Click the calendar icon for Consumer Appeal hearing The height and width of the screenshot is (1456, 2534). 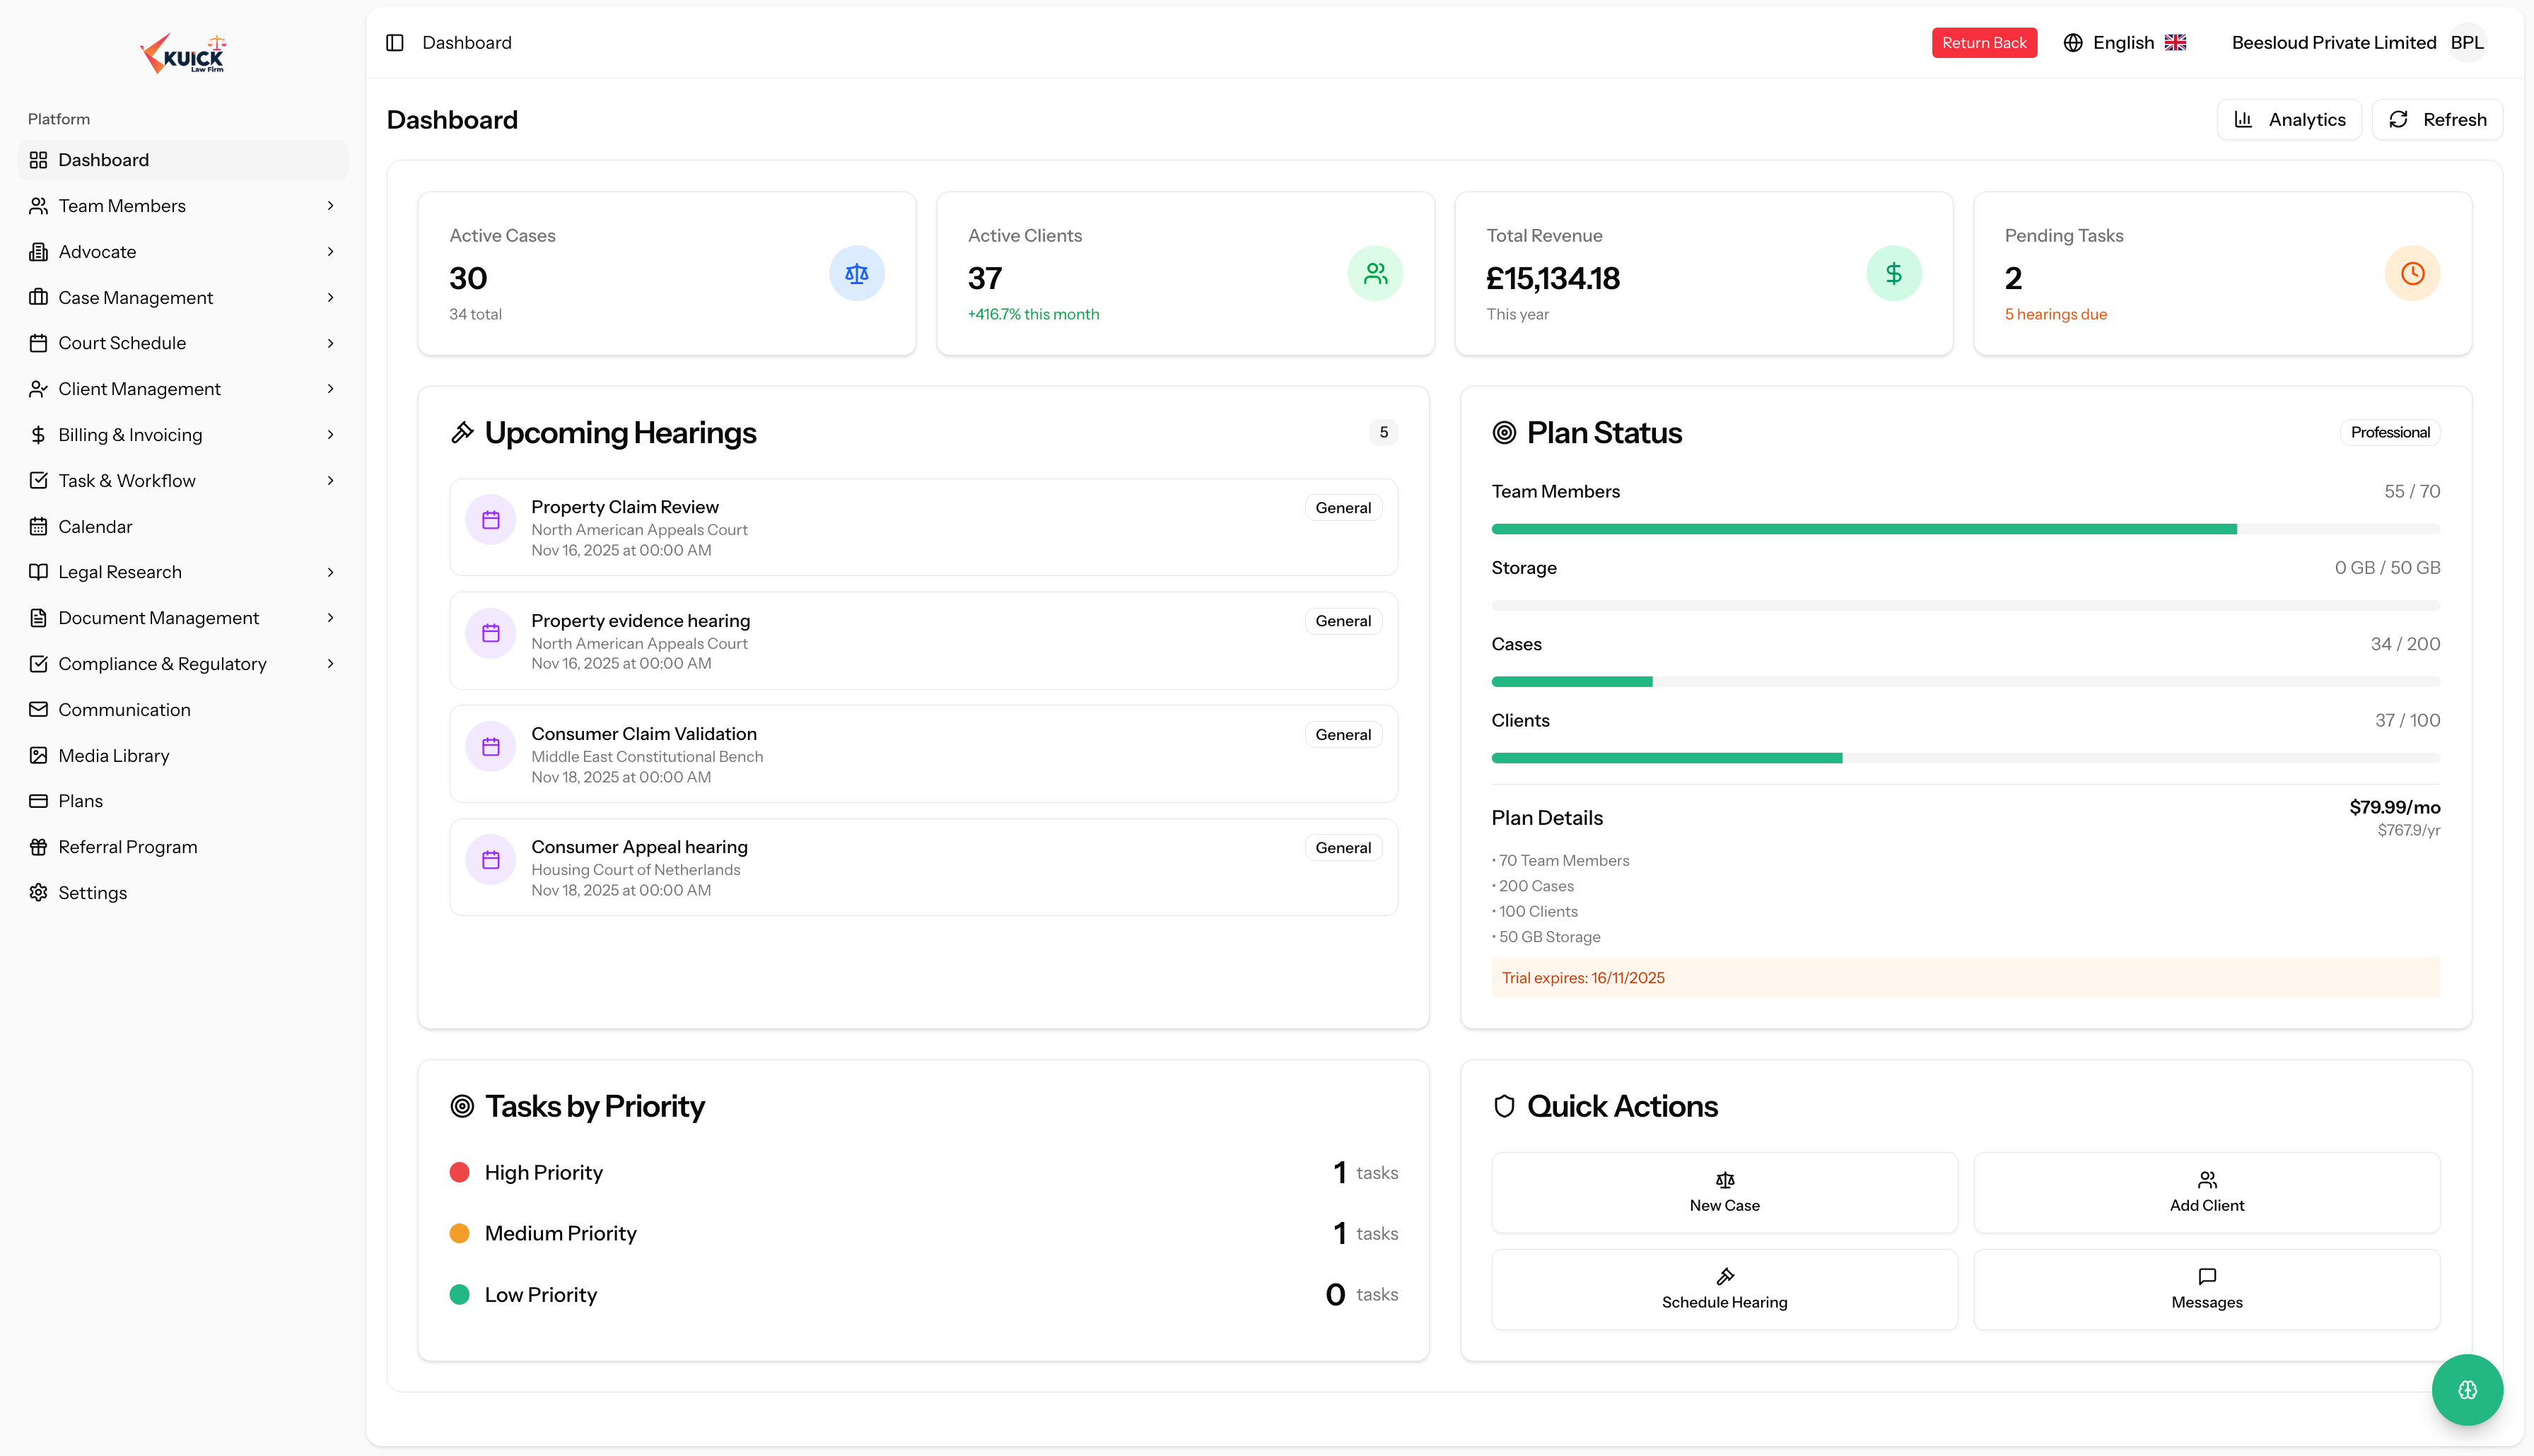point(491,860)
